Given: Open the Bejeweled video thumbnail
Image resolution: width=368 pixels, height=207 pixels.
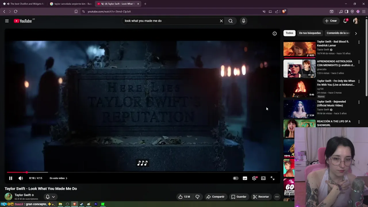Looking at the screenshot, I should click(x=300, y=109).
